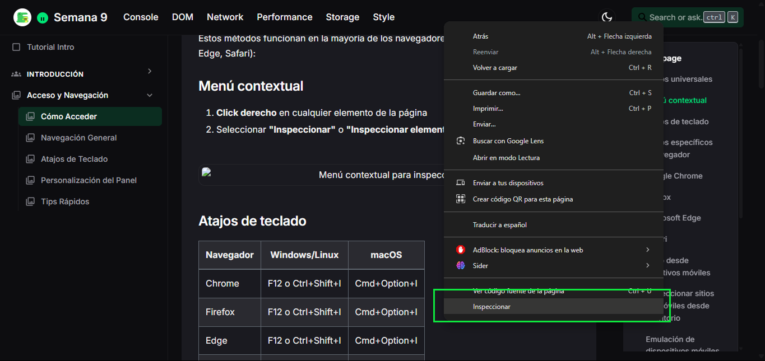Click the broken image placeholder above Menú contextual caption

pyautogui.click(x=207, y=172)
